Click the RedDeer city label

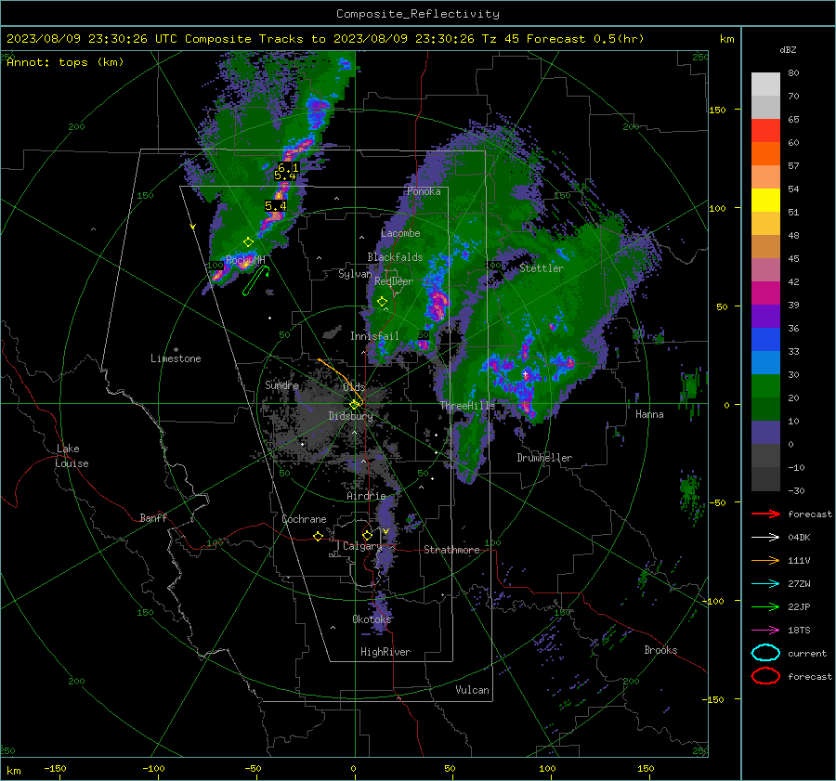point(394,281)
